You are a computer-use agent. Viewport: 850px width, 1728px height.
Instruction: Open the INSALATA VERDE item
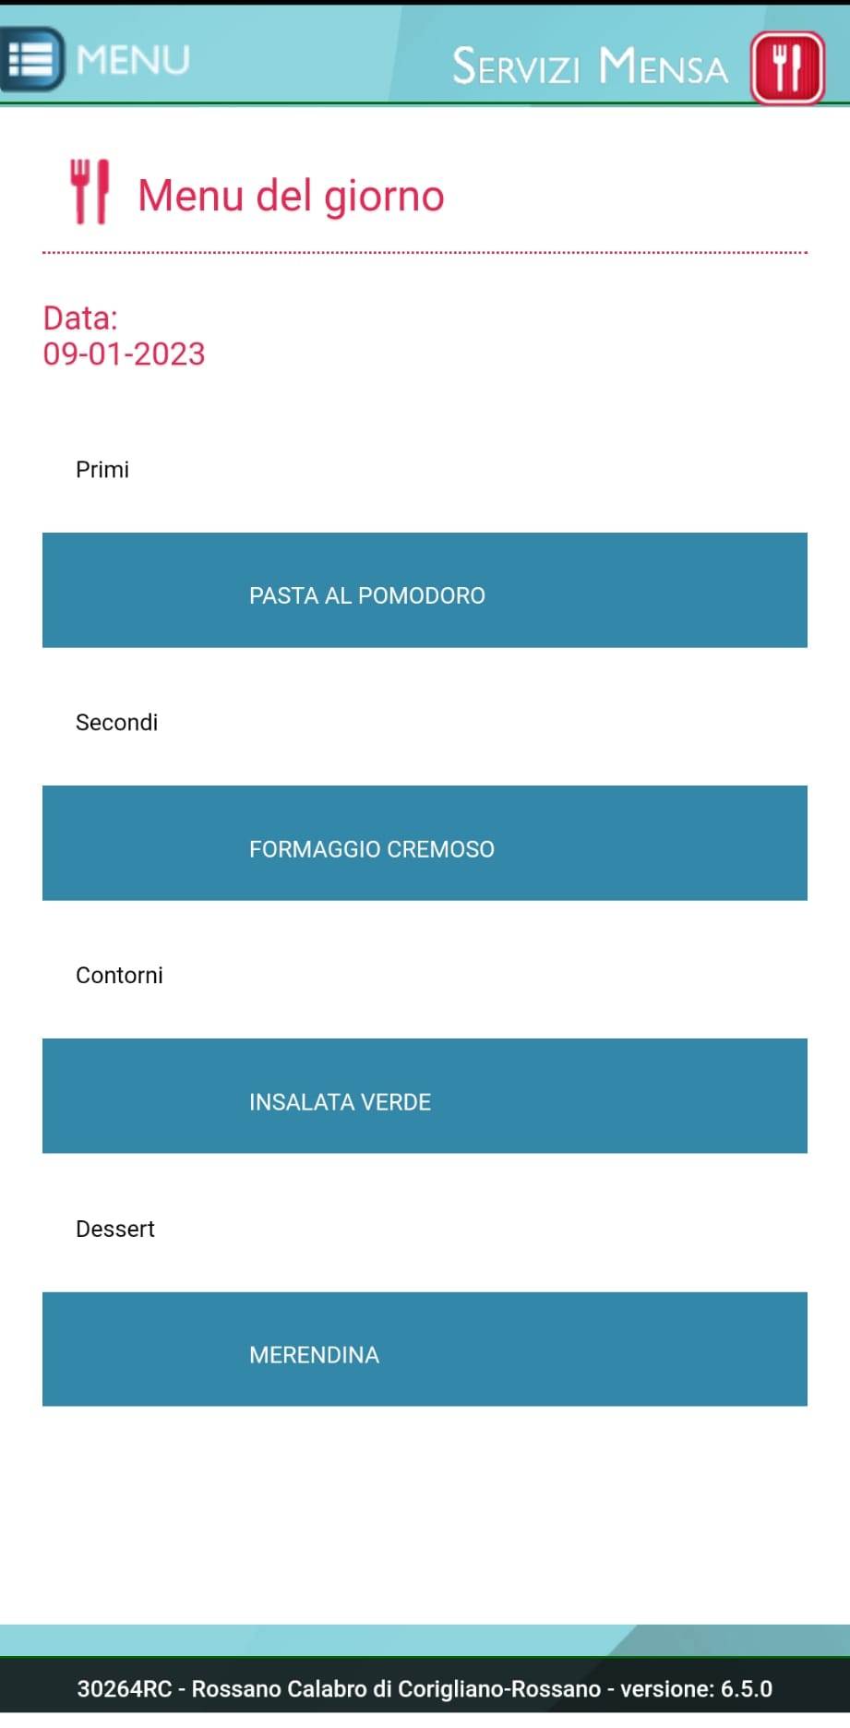click(425, 1096)
